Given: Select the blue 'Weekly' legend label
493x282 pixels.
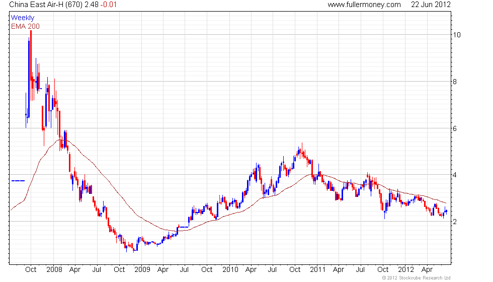Looking at the screenshot, I should point(22,18).
